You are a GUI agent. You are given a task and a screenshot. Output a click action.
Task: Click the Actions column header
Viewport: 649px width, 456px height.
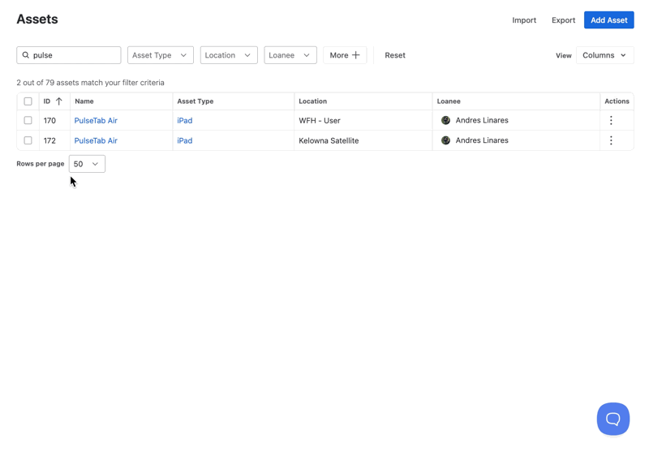pyautogui.click(x=617, y=101)
